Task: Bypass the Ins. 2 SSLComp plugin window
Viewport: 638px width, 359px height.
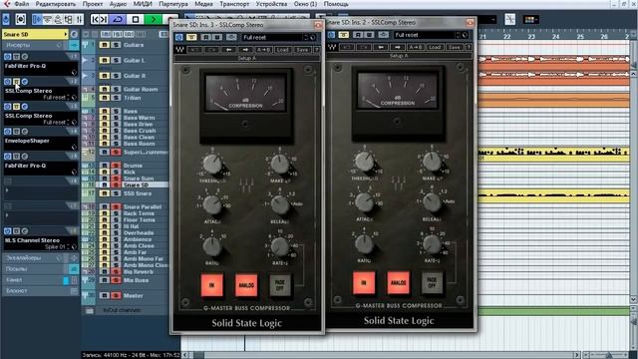Action: pyautogui.click(x=343, y=35)
